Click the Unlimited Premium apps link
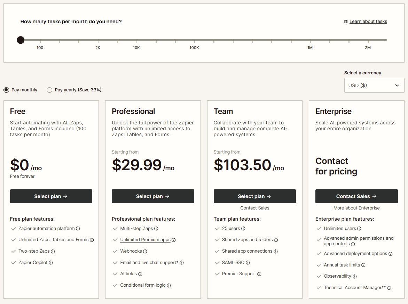This screenshot has height=304, width=408. click(x=145, y=240)
